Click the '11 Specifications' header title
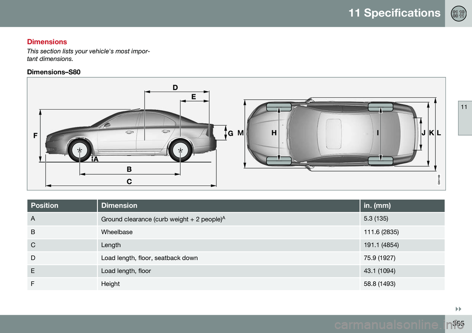 coord(394,13)
